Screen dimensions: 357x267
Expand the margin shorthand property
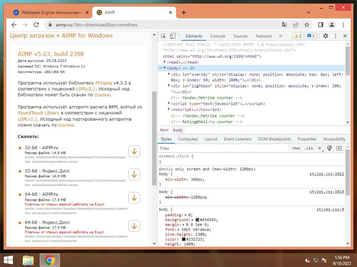click(x=183, y=225)
